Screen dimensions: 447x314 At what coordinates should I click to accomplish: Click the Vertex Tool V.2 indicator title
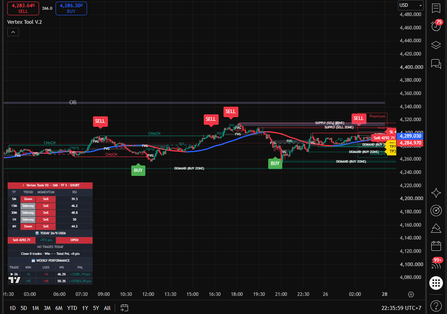point(25,22)
